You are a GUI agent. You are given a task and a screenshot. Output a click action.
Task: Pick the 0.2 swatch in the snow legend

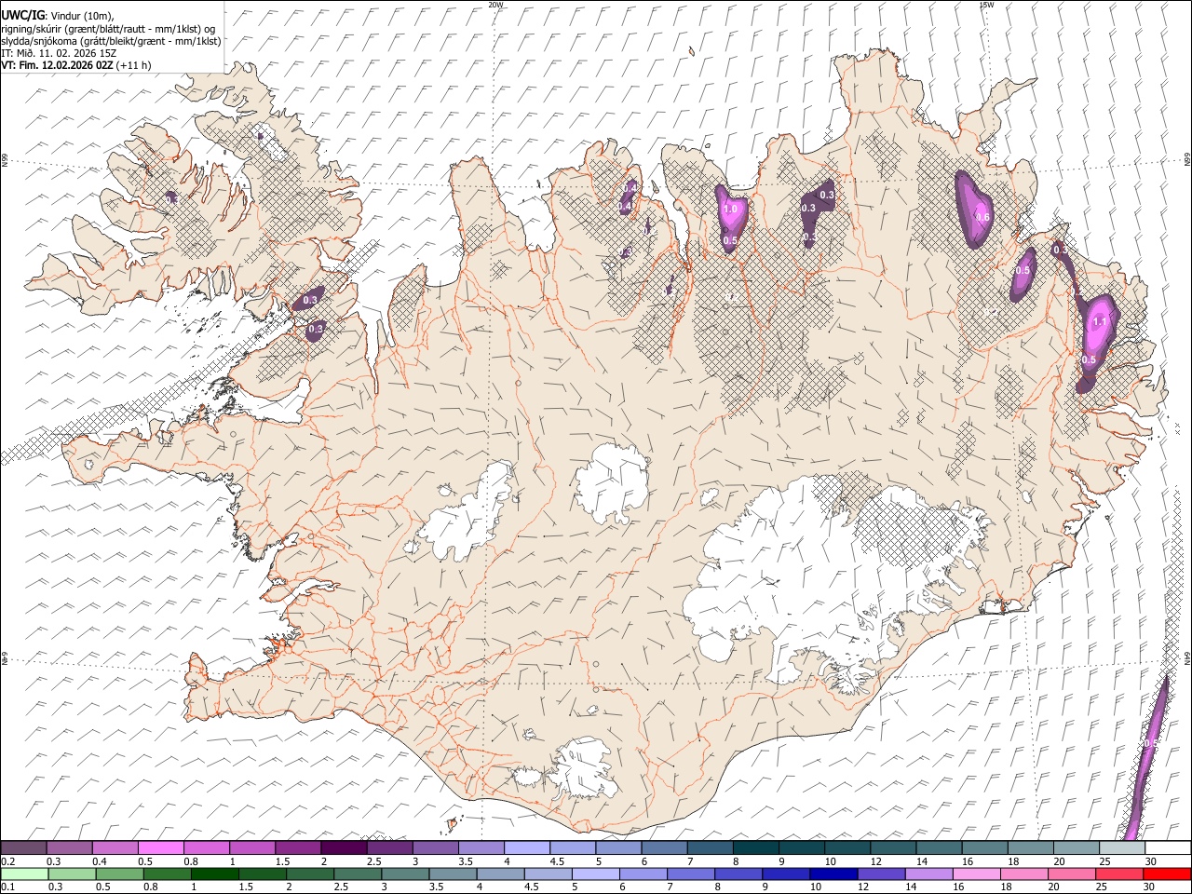tap(23, 847)
